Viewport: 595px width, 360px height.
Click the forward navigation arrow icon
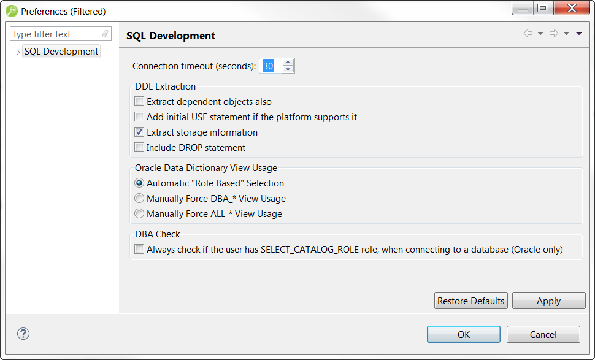click(x=553, y=34)
